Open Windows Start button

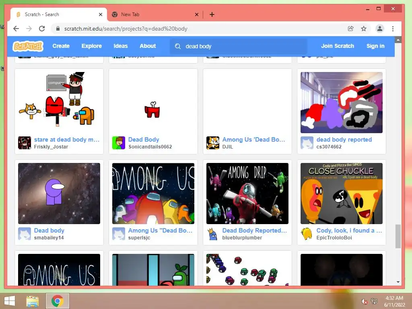pyautogui.click(x=10, y=301)
